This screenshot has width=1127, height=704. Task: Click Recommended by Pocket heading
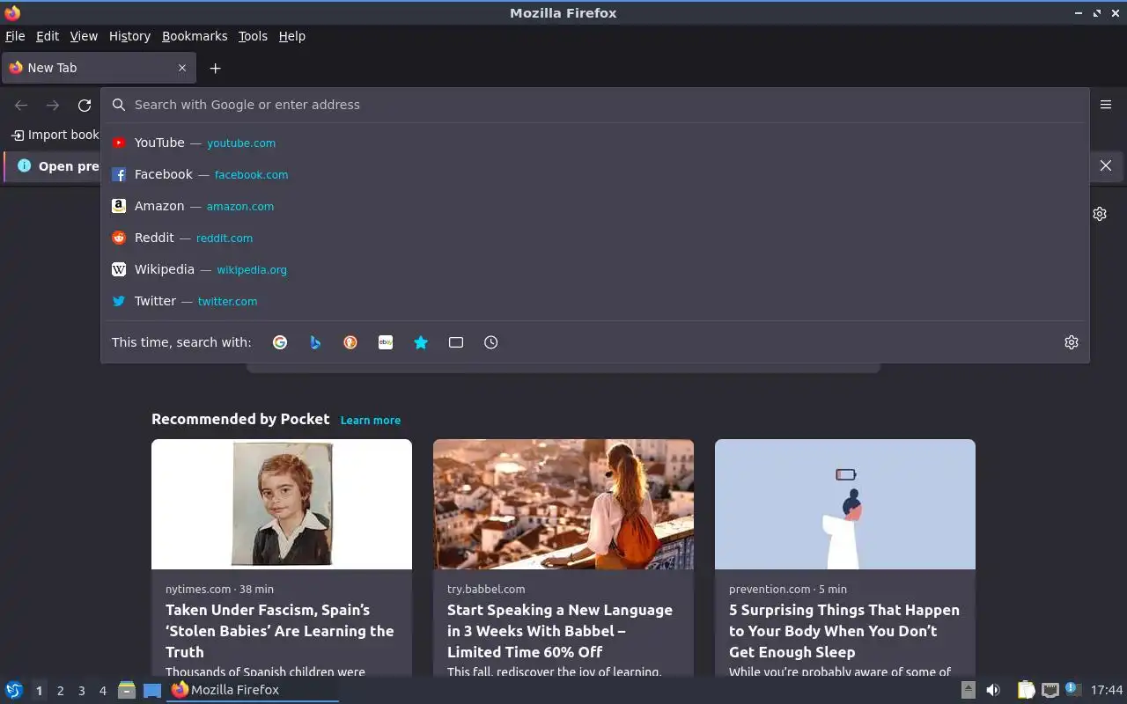click(x=240, y=419)
